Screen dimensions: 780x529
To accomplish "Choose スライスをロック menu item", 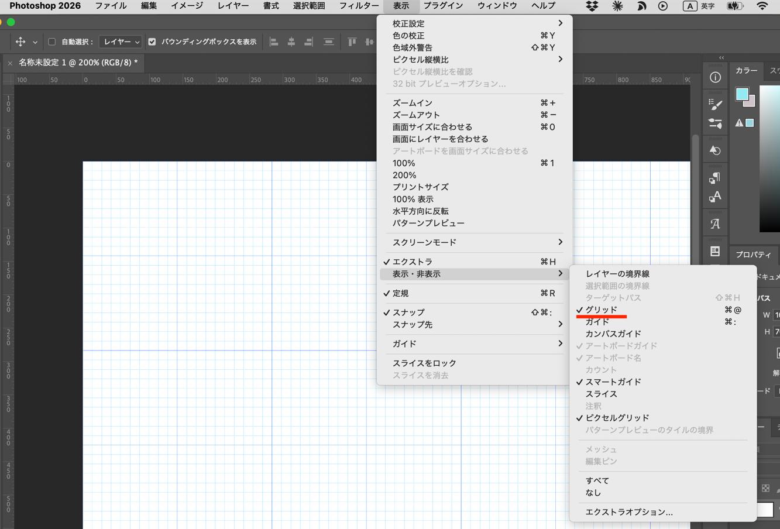I will [474, 363].
